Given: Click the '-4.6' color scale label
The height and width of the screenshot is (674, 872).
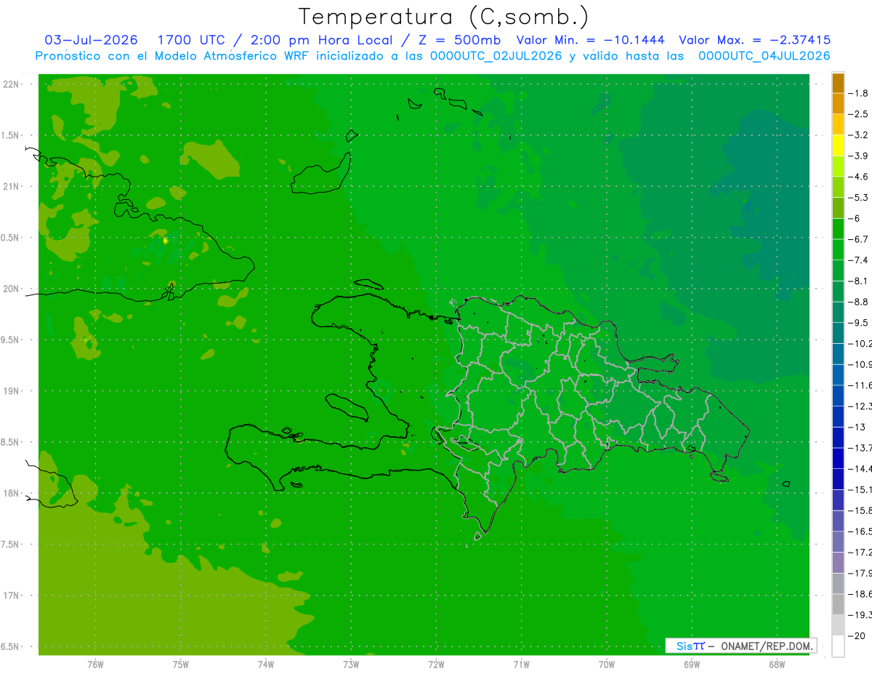Looking at the screenshot, I should (858, 177).
